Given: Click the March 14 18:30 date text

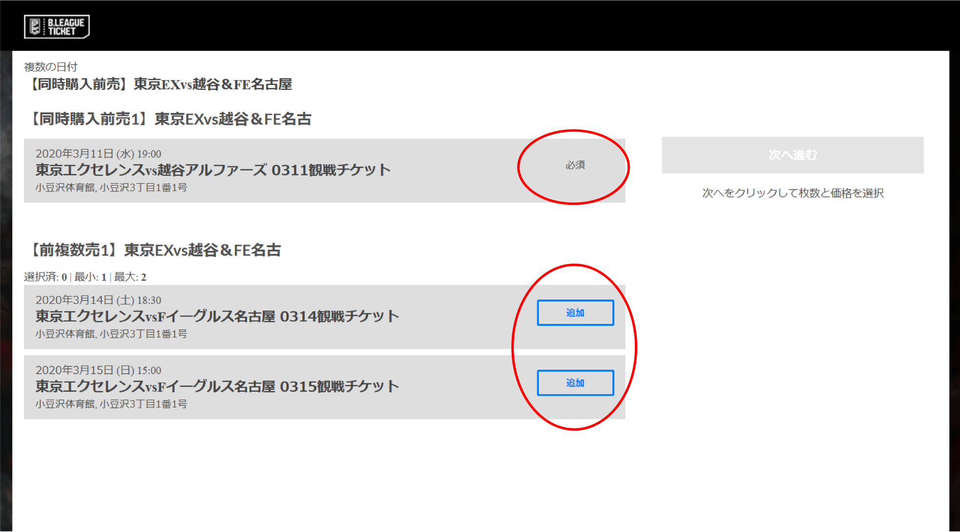Looking at the screenshot, I should pyautogui.click(x=98, y=300).
